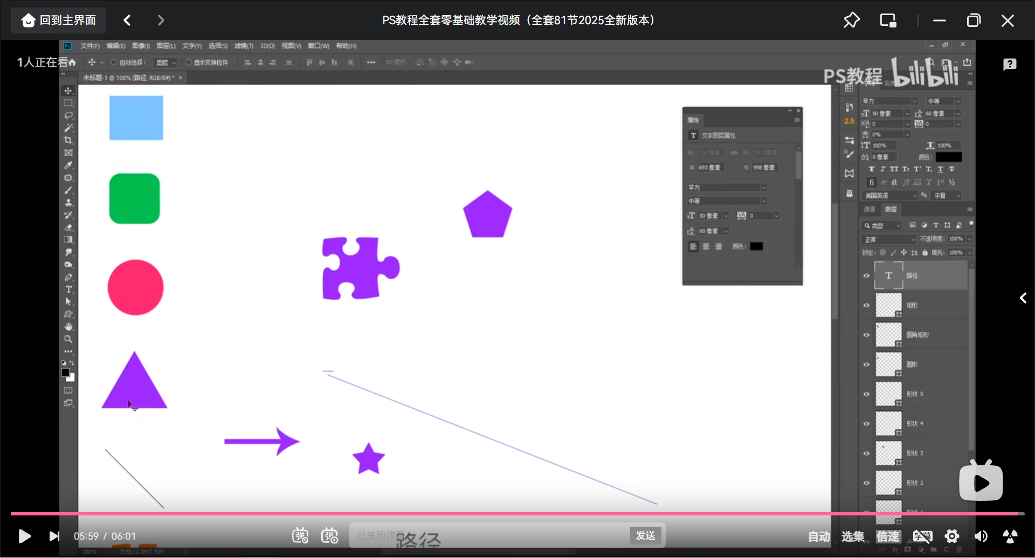Open 苹方 font dropdown in Properties panel
1035x558 pixels.
[x=727, y=188]
